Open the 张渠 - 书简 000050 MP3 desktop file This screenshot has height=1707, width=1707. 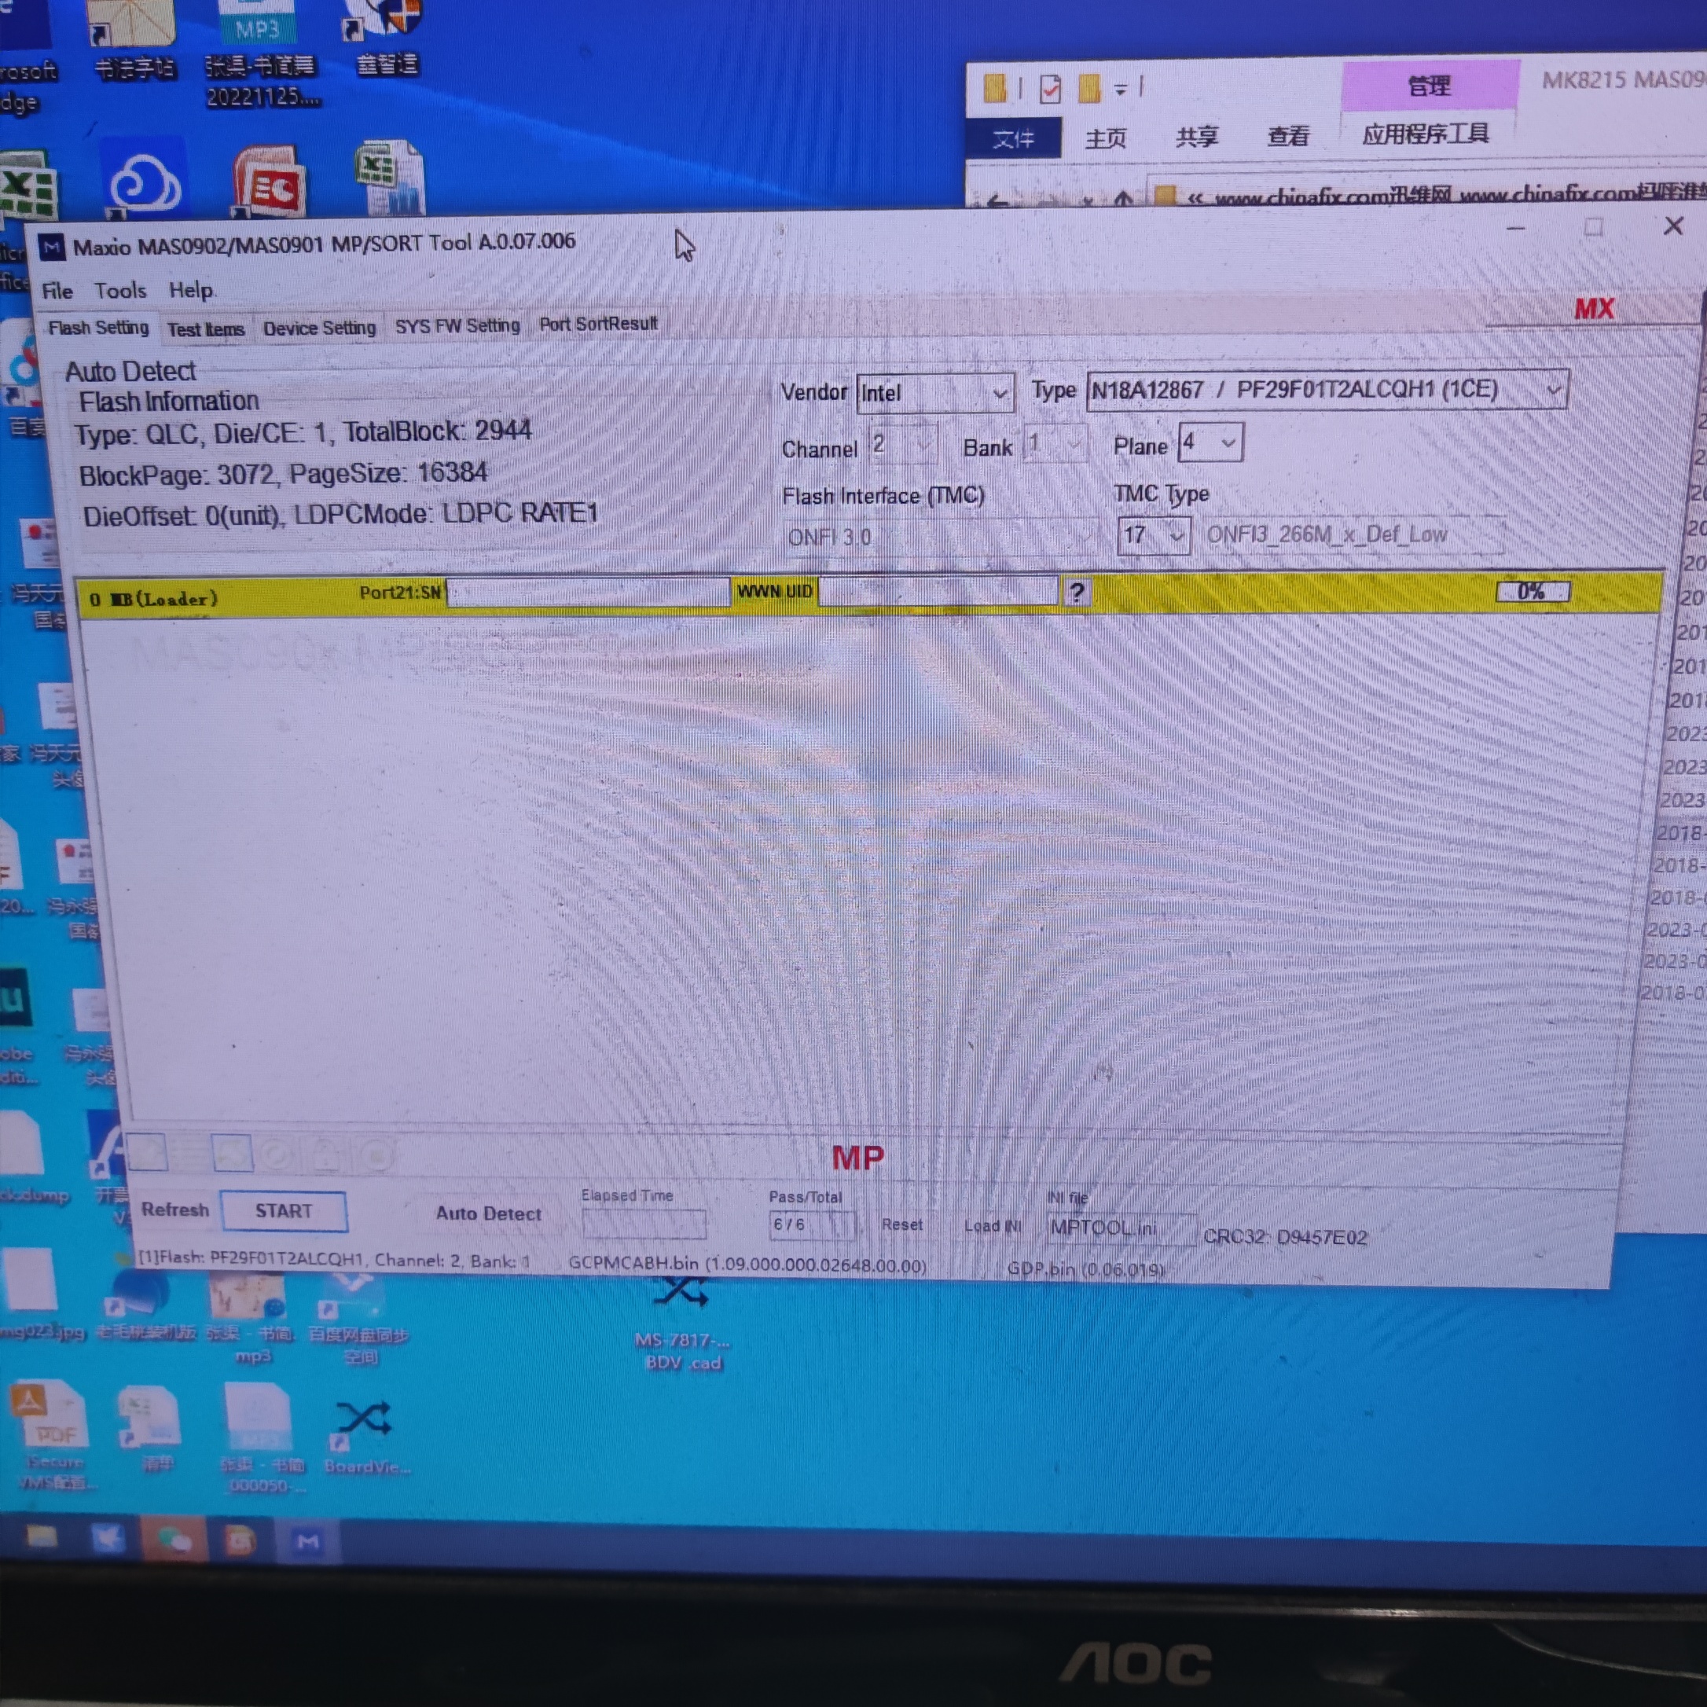(x=260, y=1437)
